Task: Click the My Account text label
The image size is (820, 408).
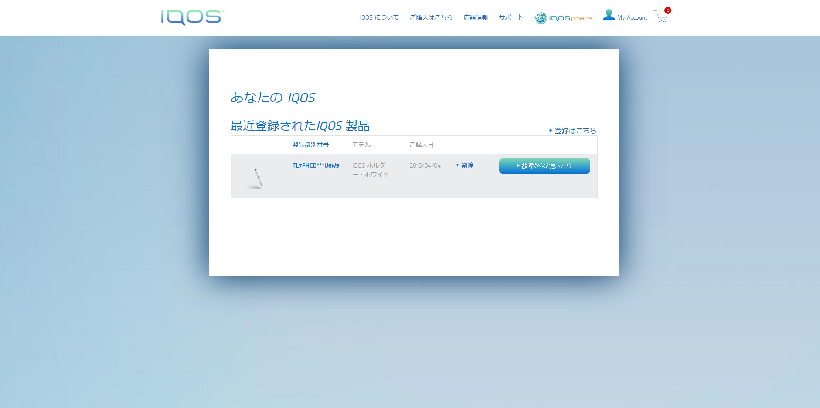Action: pos(632,18)
